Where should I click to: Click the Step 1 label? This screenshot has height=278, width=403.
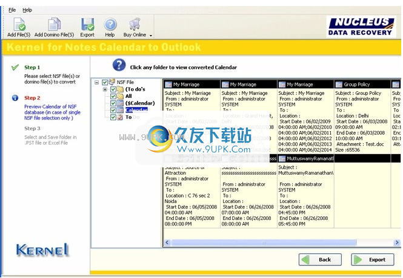point(32,68)
